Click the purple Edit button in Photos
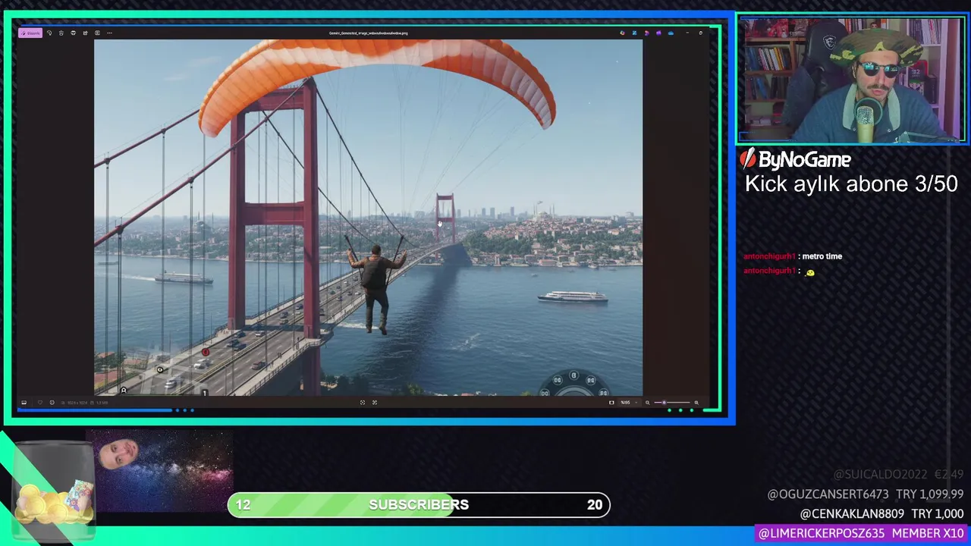 (x=30, y=33)
